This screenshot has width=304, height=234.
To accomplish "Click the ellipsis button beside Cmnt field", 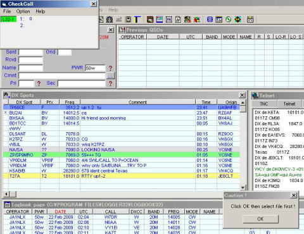I will tap(110, 76).
